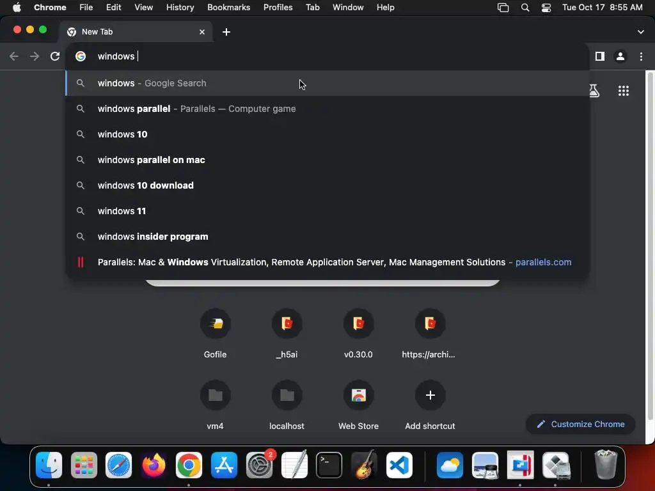
Task: Open TextEdit from the Dock
Action: pos(294,465)
